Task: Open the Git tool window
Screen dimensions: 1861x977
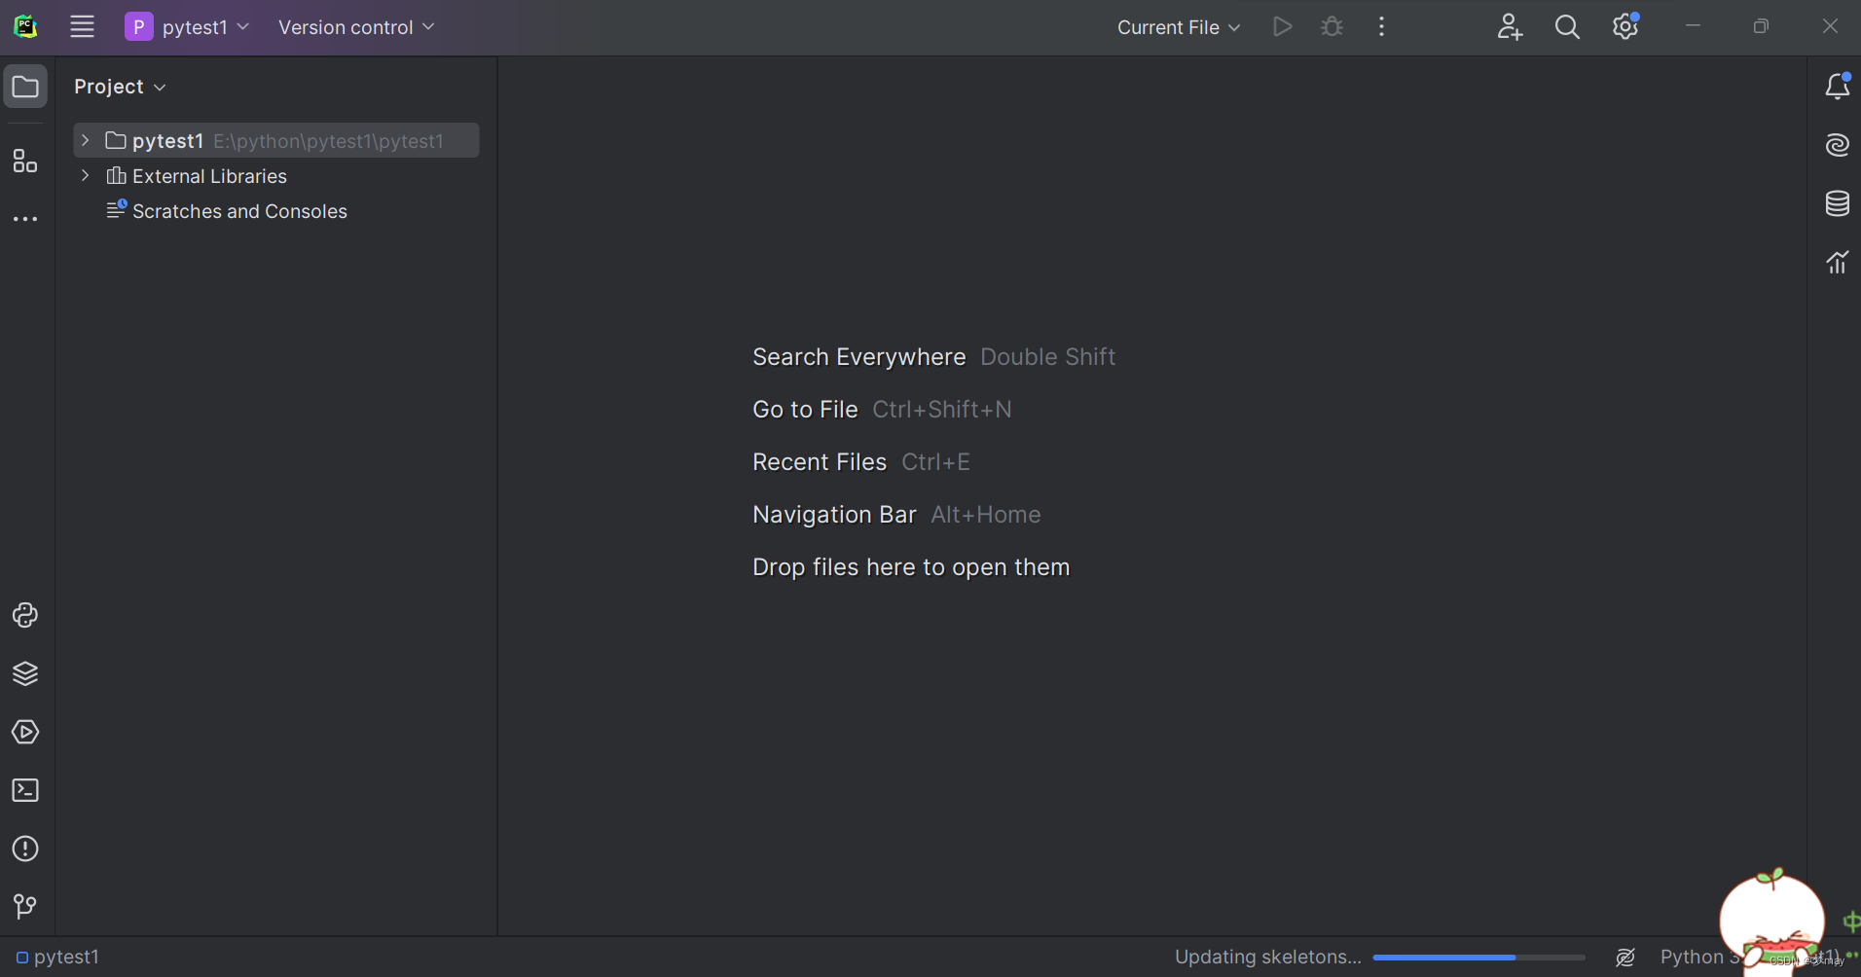Action: [25, 907]
